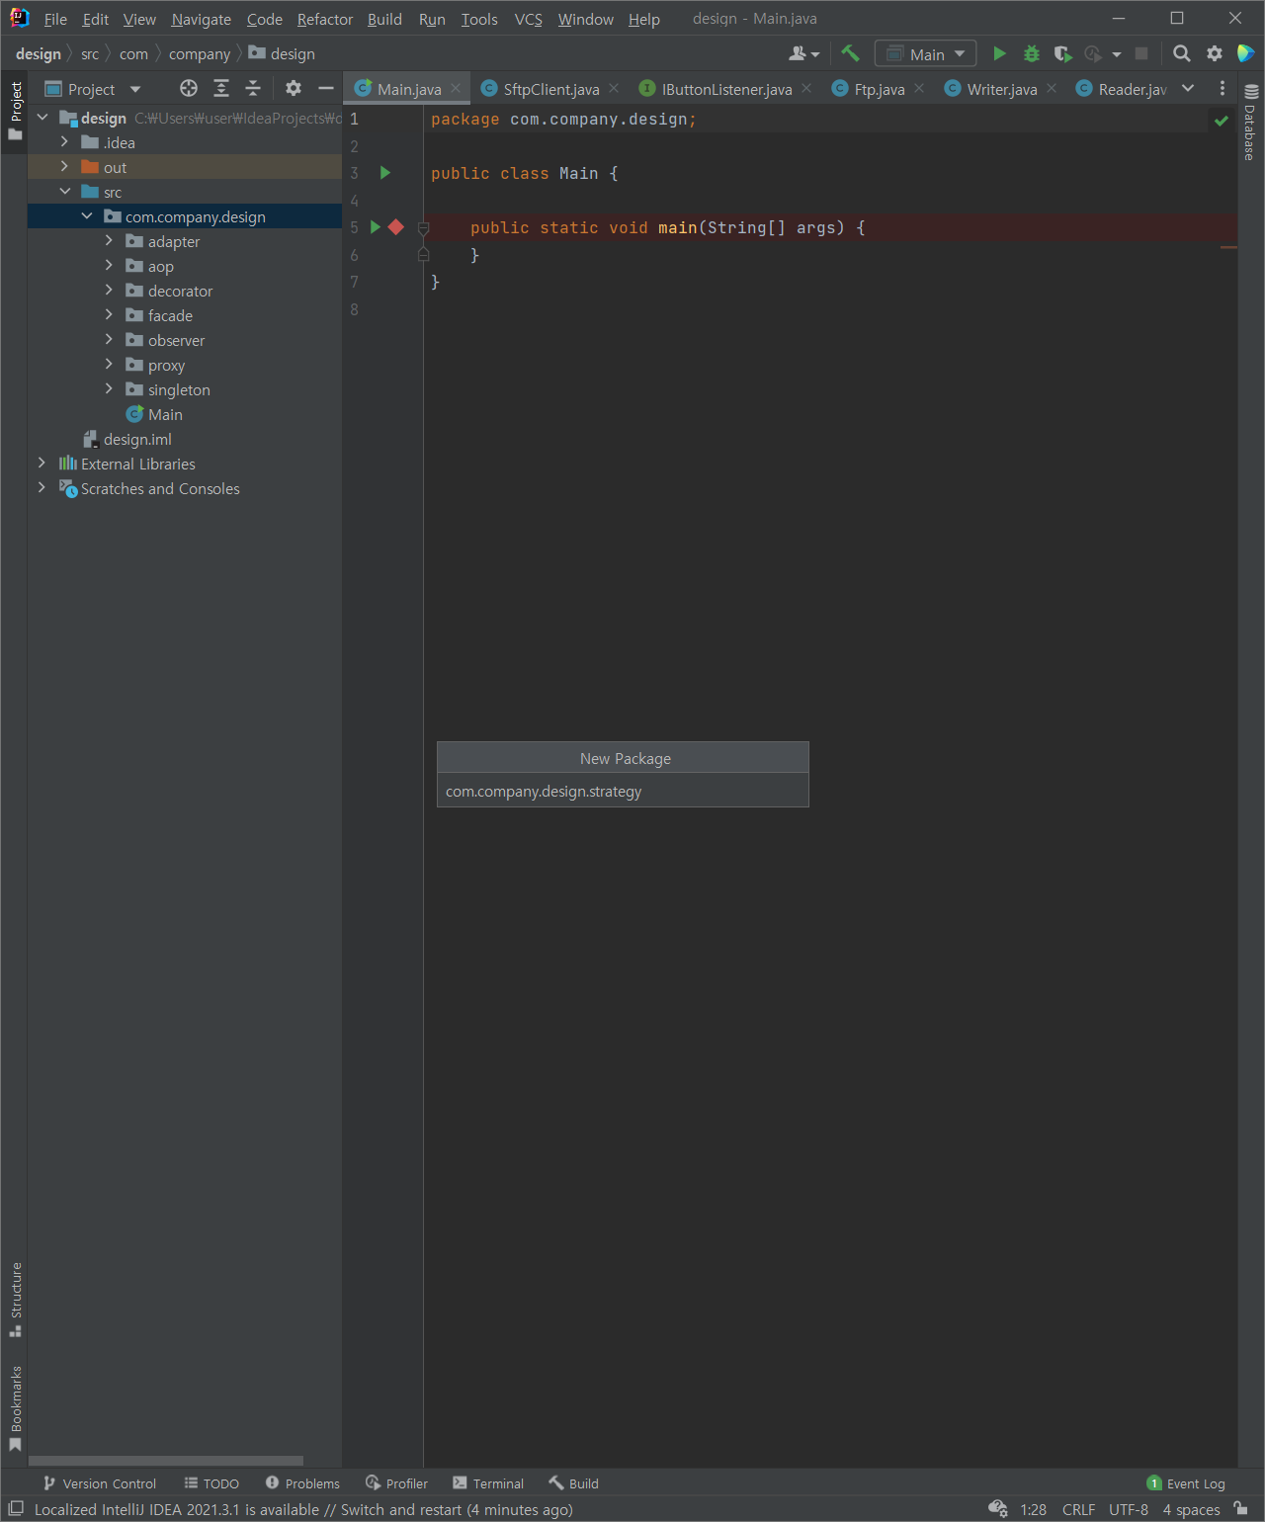This screenshot has height=1522, width=1265.
Task: Click the New Package name input field
Action: (623, 791)
